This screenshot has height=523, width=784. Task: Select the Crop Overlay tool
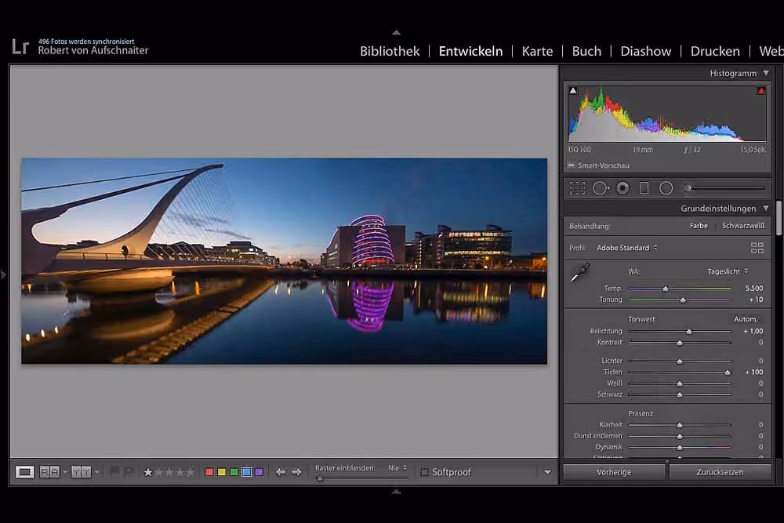pyautogui.click(x=577, y=188)
